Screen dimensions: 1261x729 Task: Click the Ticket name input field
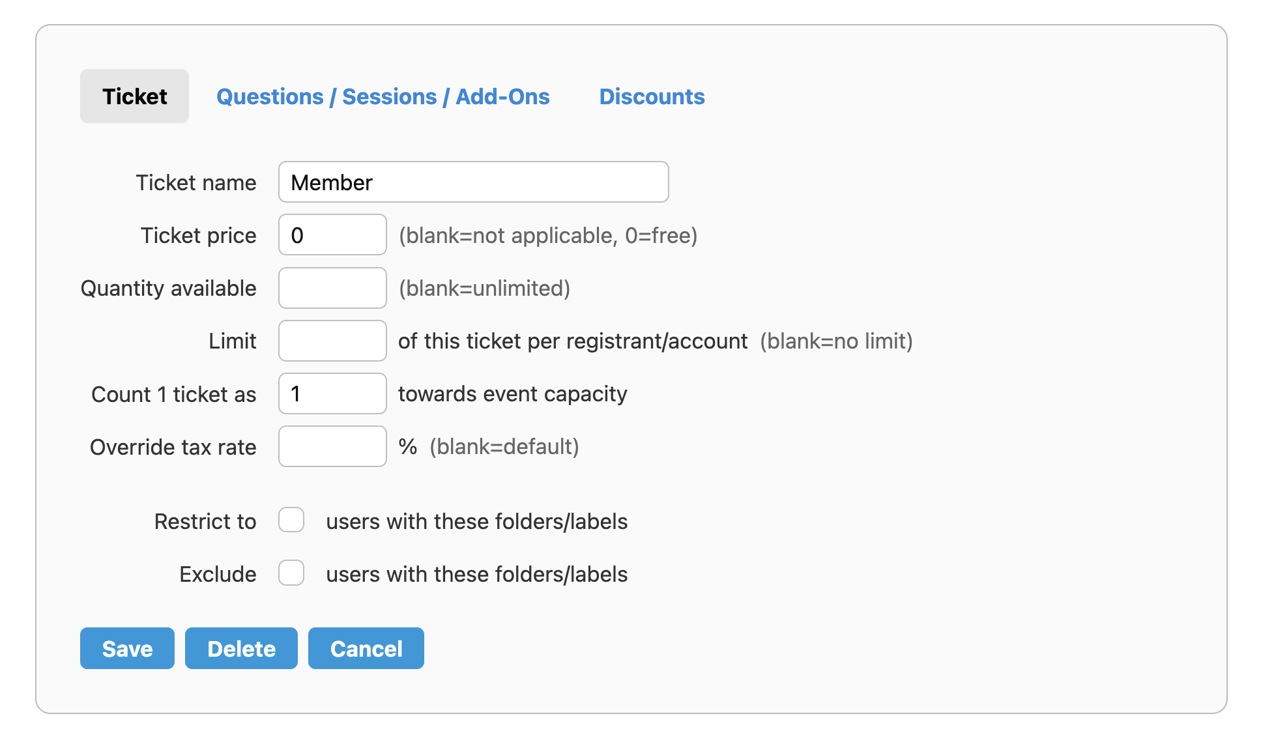[x=473, y=182]
